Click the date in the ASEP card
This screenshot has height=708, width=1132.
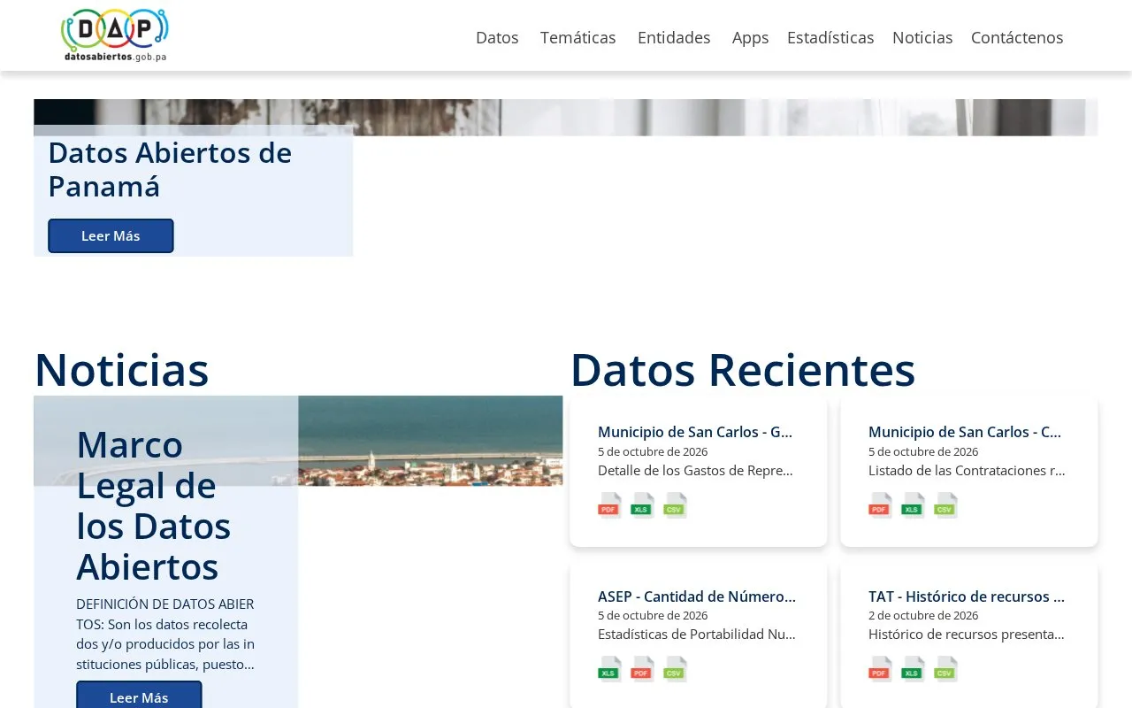[653, 615]
